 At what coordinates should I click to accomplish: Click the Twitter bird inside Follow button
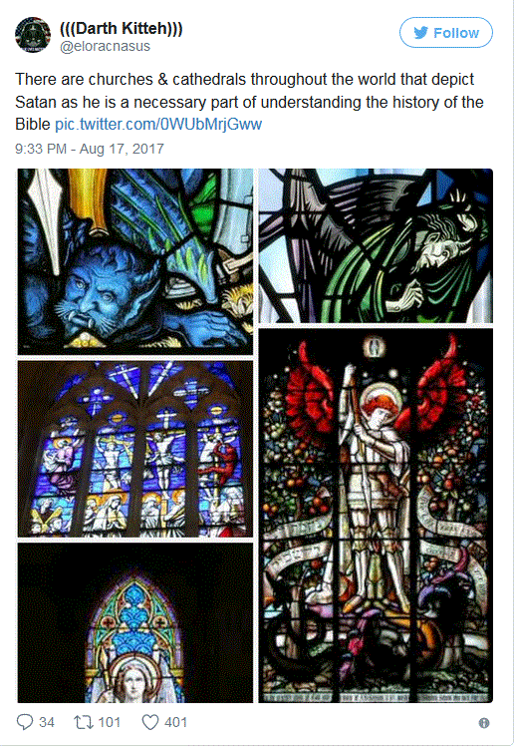click(421, 33)
